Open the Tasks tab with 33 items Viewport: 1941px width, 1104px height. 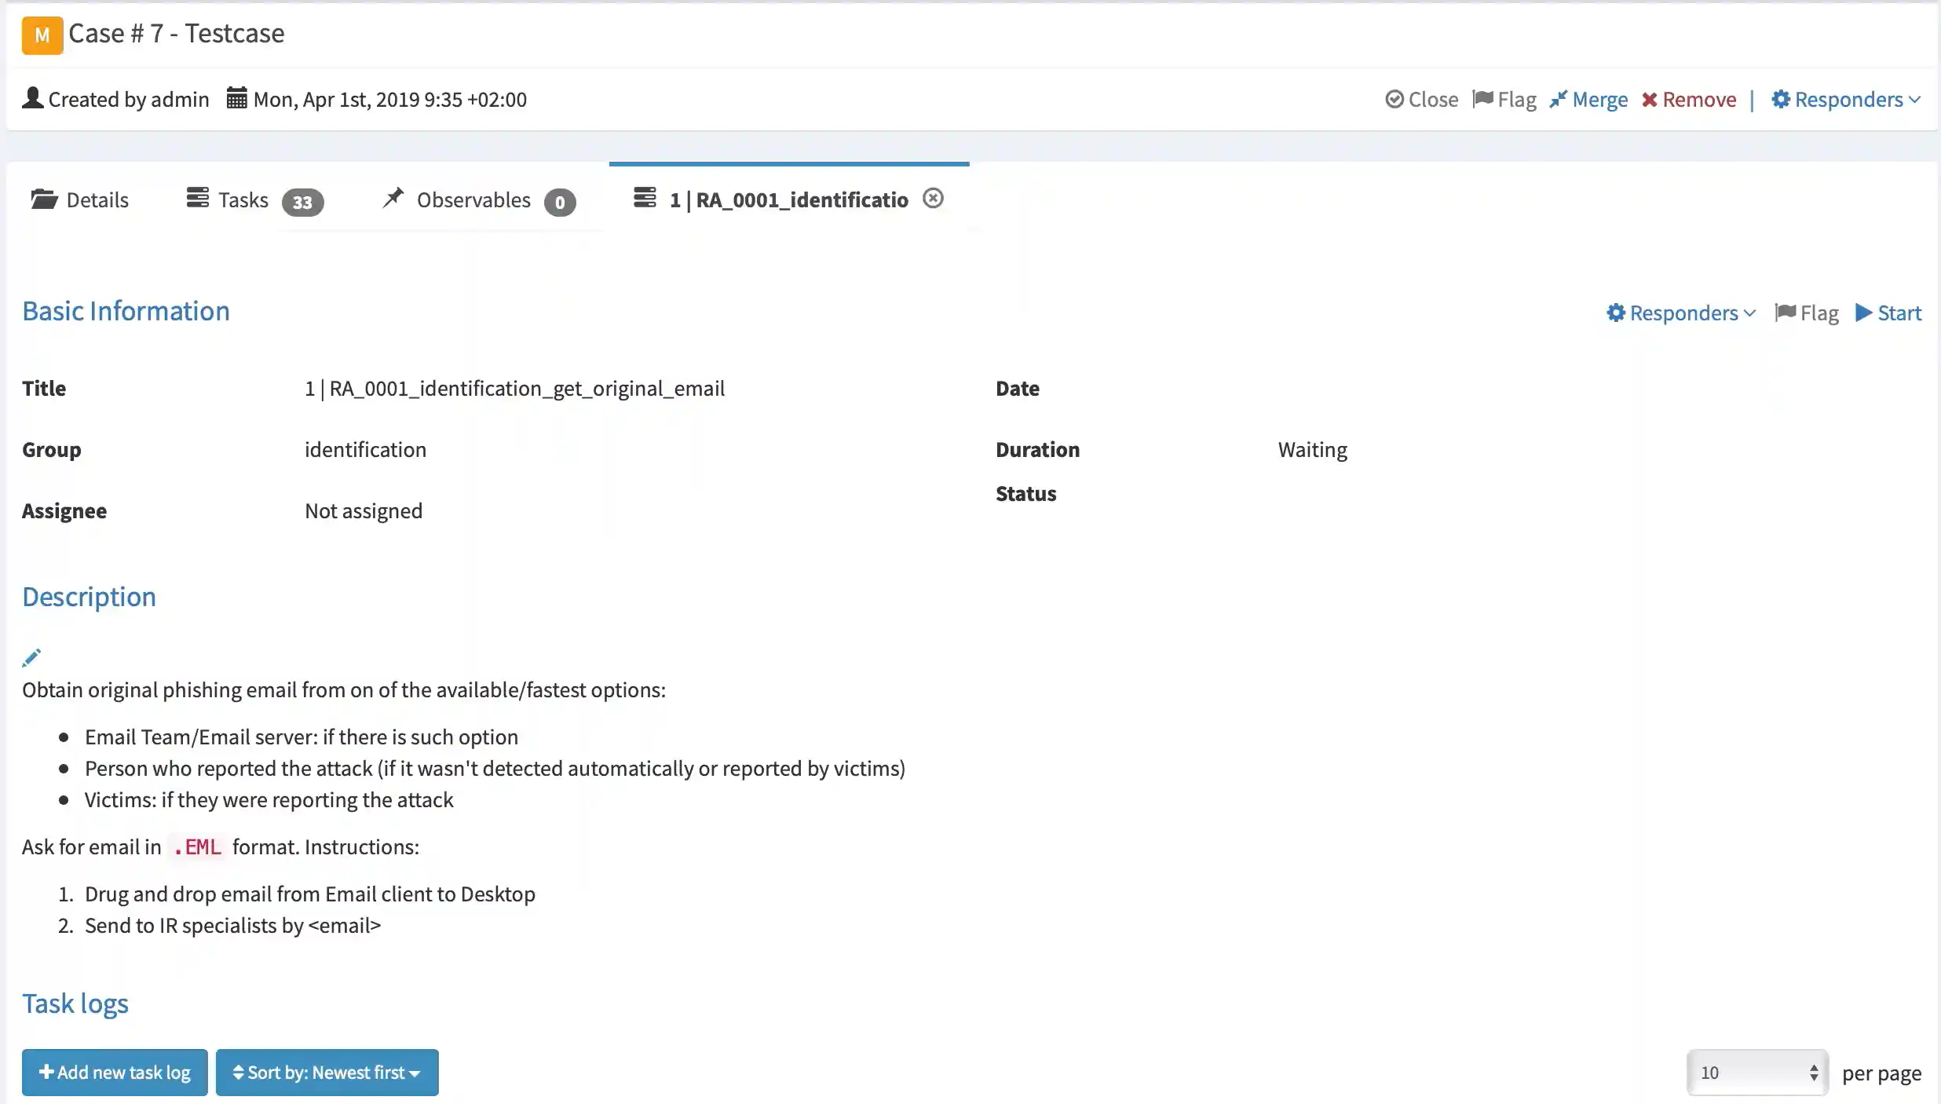tap(254, 200)
